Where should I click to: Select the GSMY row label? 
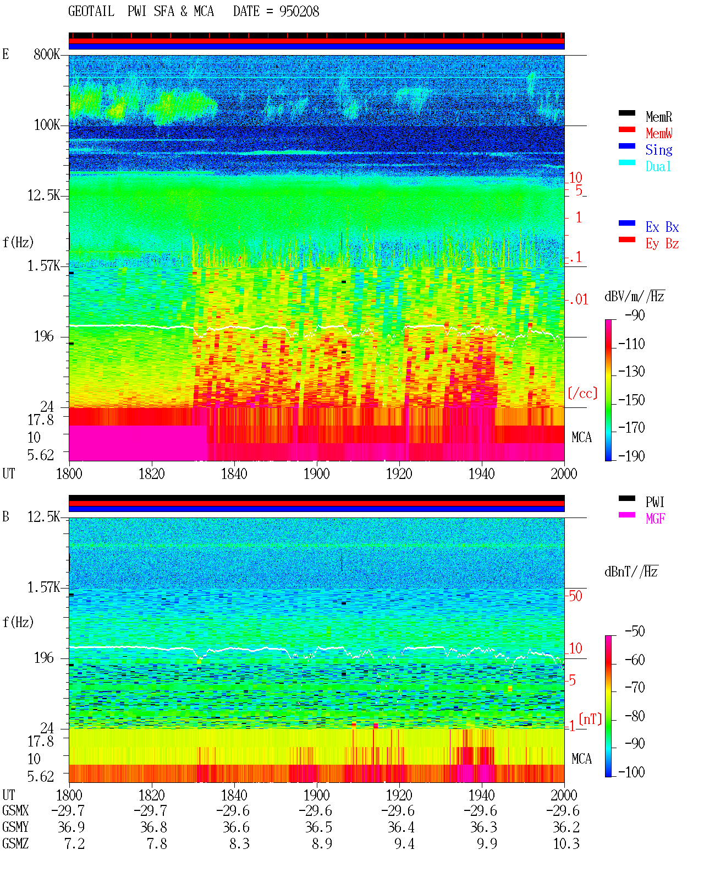click(15, 827)
